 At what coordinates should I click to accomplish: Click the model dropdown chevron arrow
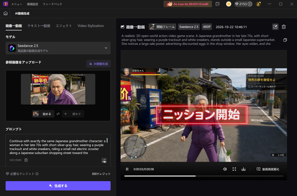click(106, 48)
